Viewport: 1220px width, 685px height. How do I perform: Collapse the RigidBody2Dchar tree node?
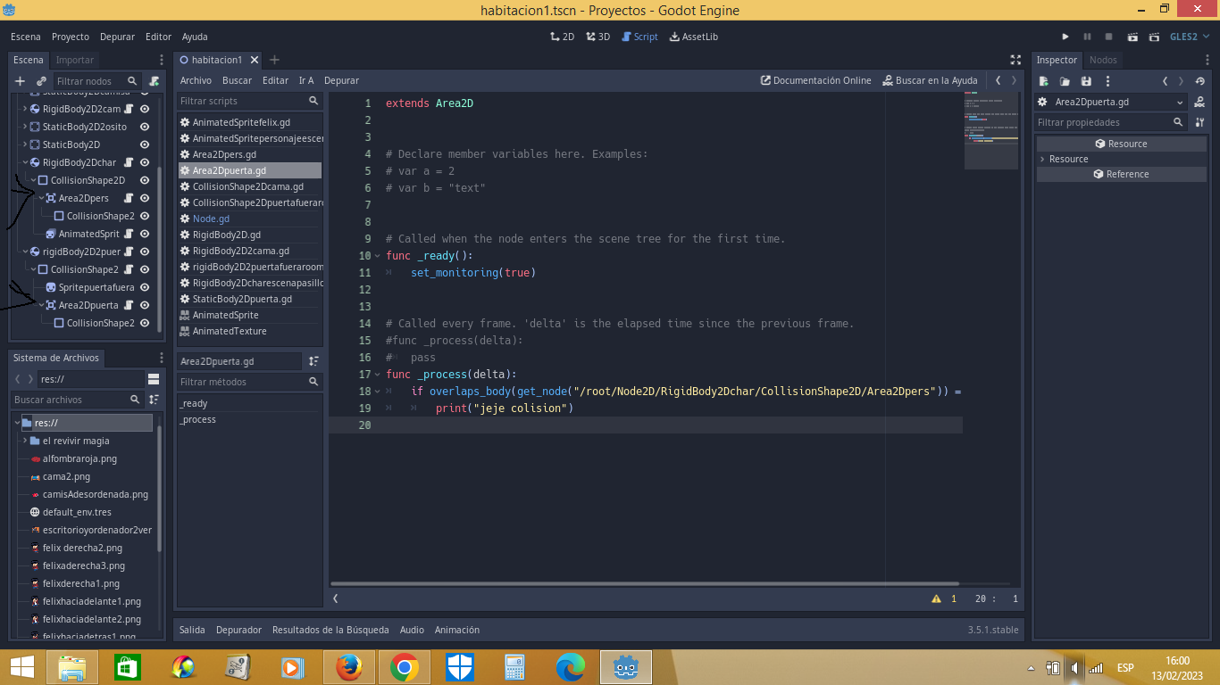pos(24,162)
